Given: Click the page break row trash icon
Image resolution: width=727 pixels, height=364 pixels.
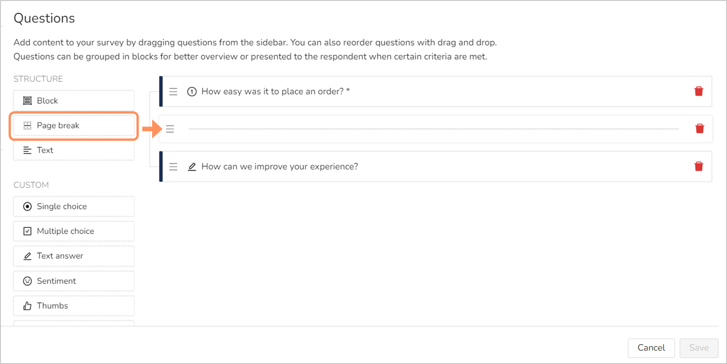Looking at the screenshot, I should (x=699, y=129).
